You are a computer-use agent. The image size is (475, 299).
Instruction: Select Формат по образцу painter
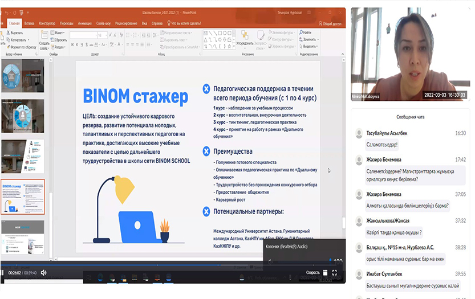coord(21,47)
